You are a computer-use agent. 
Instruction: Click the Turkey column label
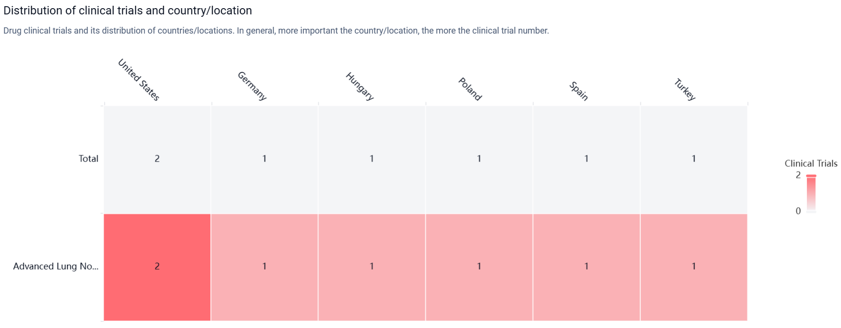(x=685, y=89)
